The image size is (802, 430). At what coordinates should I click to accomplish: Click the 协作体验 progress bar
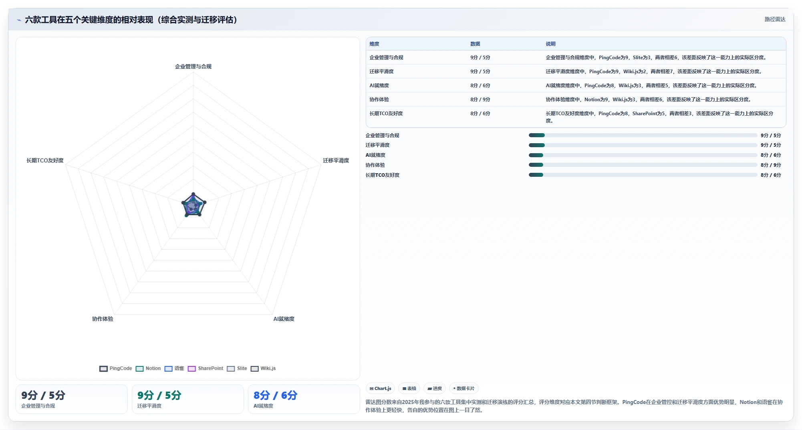(643, 165)
